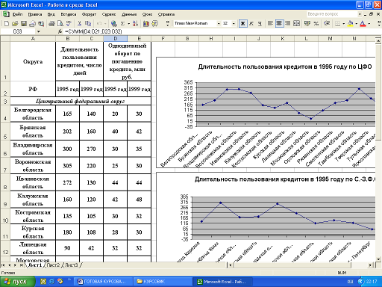Toggle Bold formatting button
The width and height of the screenshot is (382, 287).
click(242, 23)
